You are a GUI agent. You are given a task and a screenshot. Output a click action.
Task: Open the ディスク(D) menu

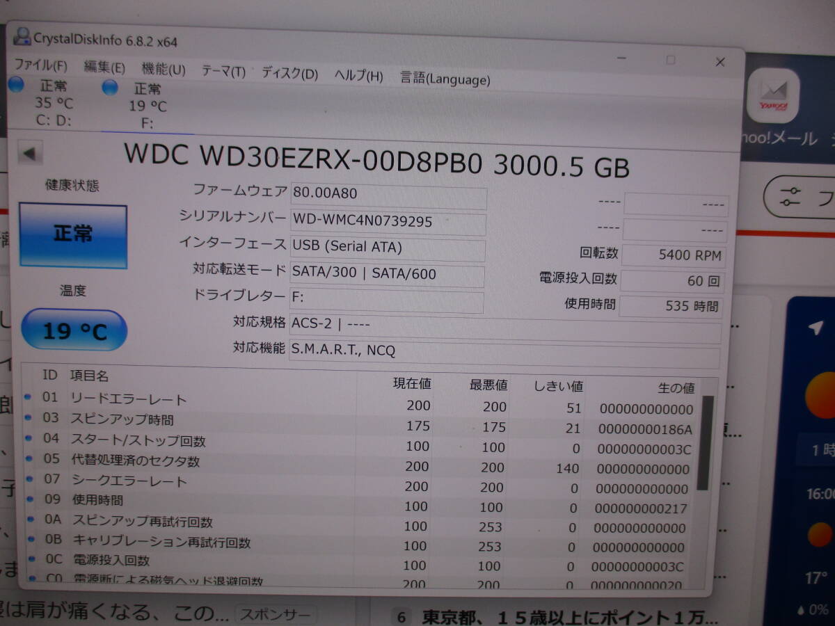289,74
